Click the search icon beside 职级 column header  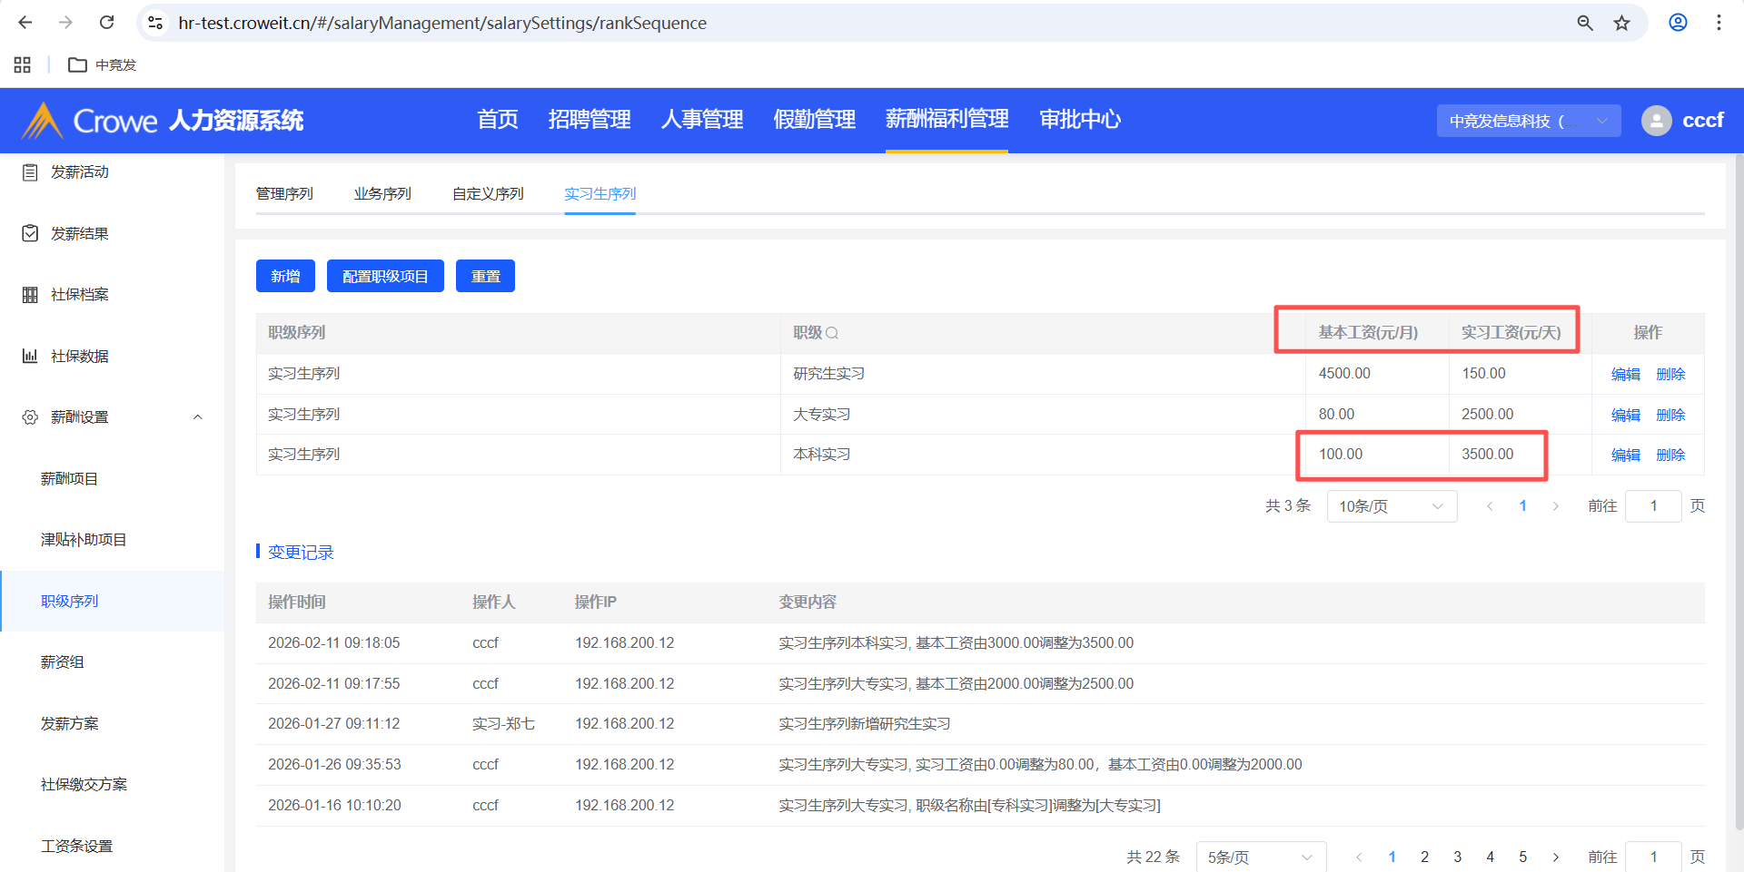tap(832, 333)
